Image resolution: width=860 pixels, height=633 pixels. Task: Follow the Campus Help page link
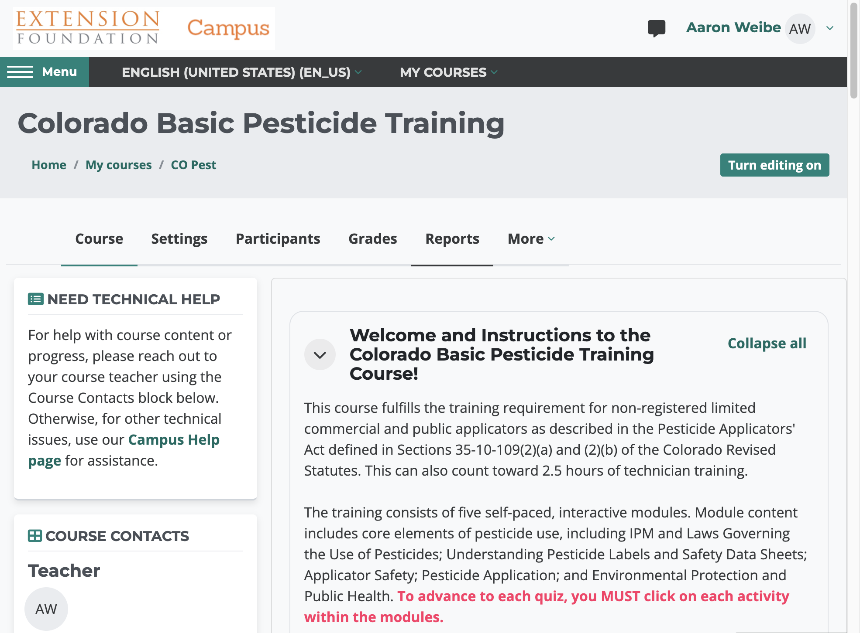point(124,450)
